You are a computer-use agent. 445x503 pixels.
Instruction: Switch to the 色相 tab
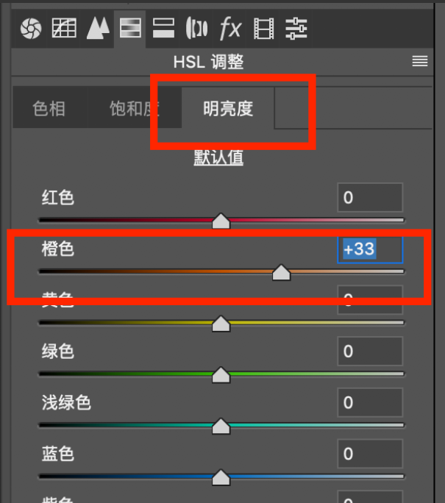[x=49, y=108]
